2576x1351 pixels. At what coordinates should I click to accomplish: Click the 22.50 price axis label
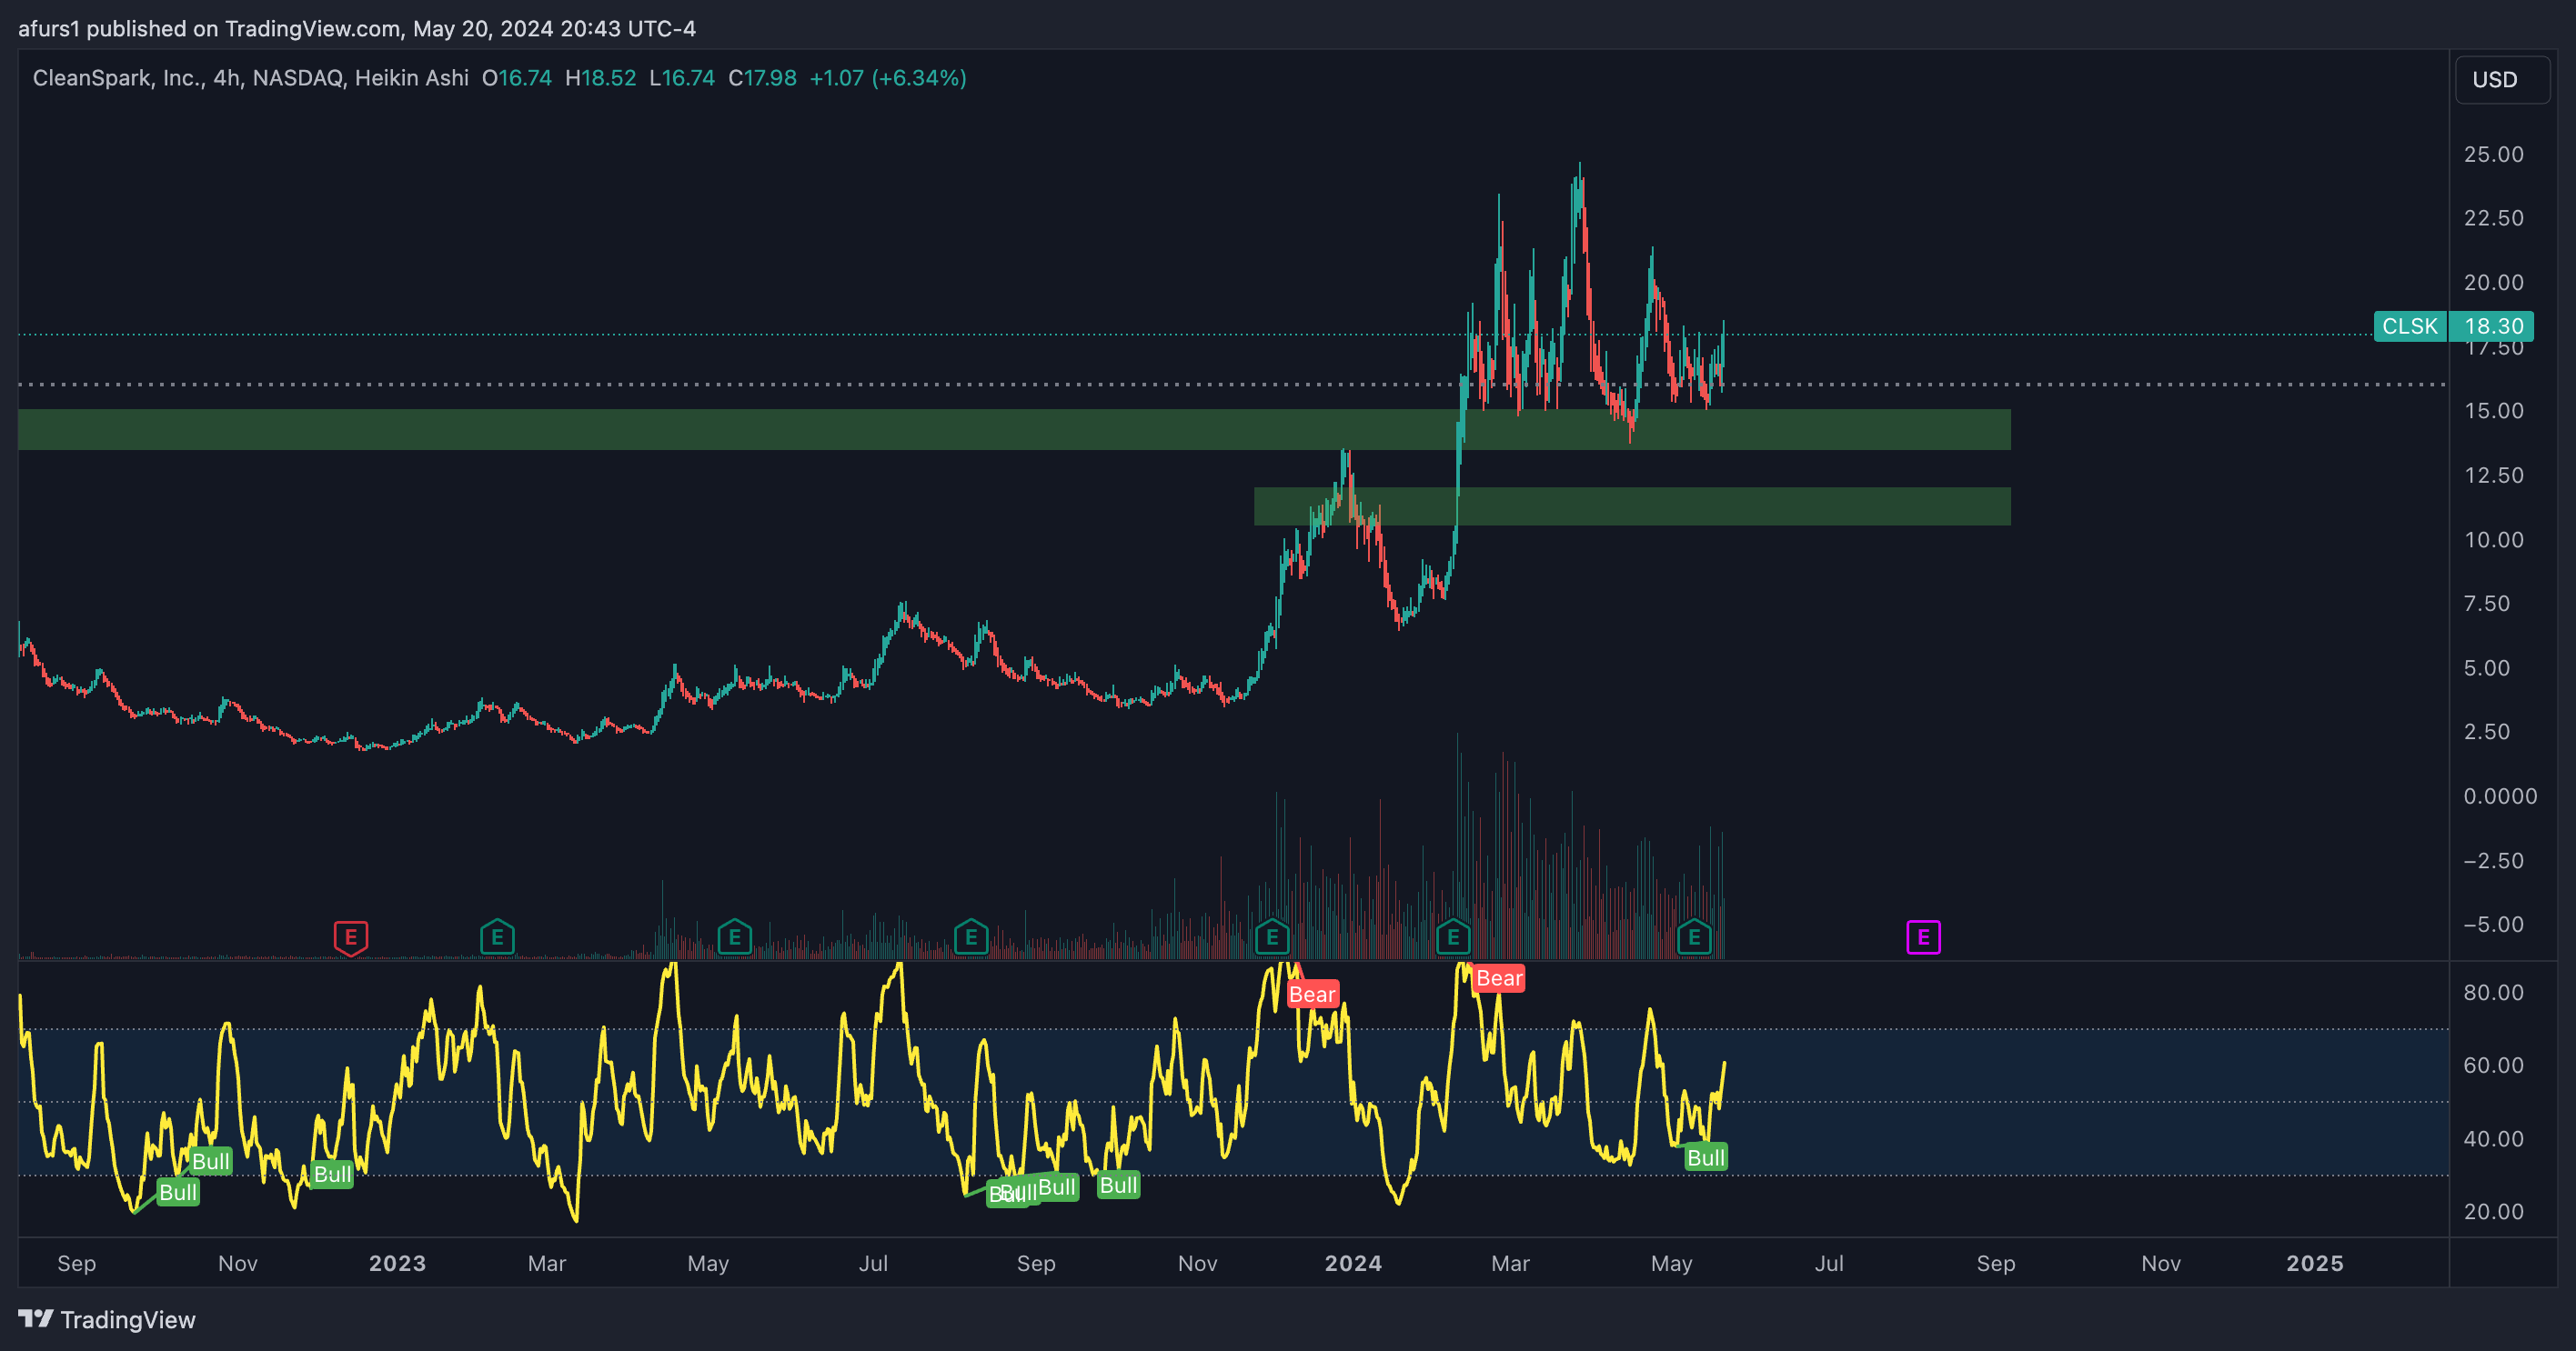[x=2493, y=218]
